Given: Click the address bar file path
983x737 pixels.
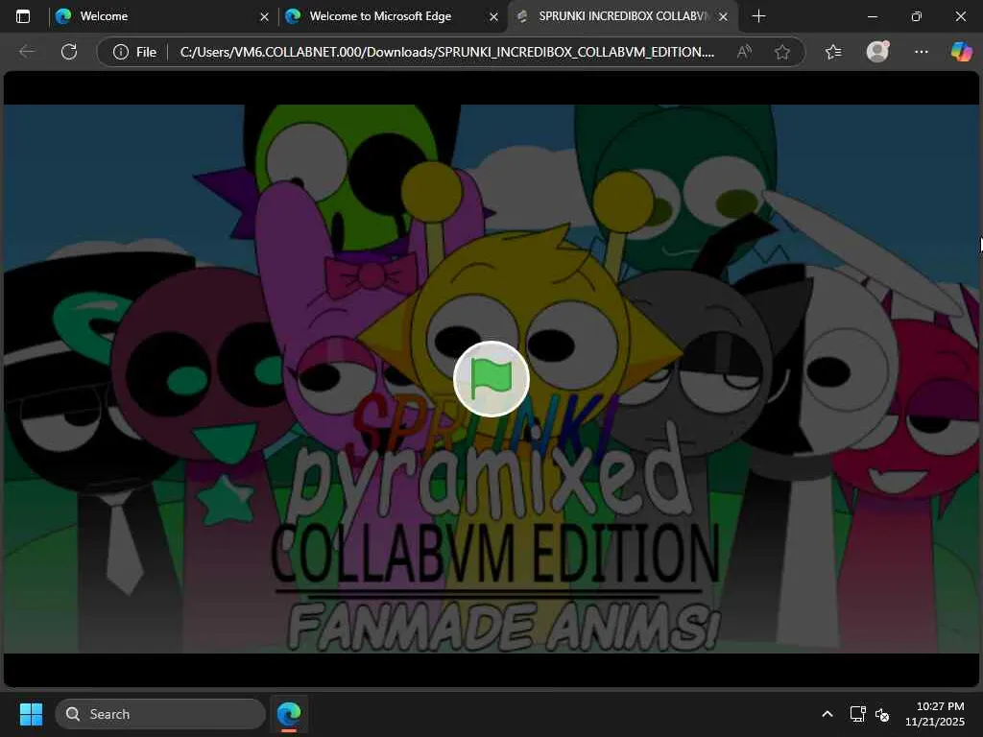Looking at the screenshot, I should pyautogui.click(x=446, y=52).
